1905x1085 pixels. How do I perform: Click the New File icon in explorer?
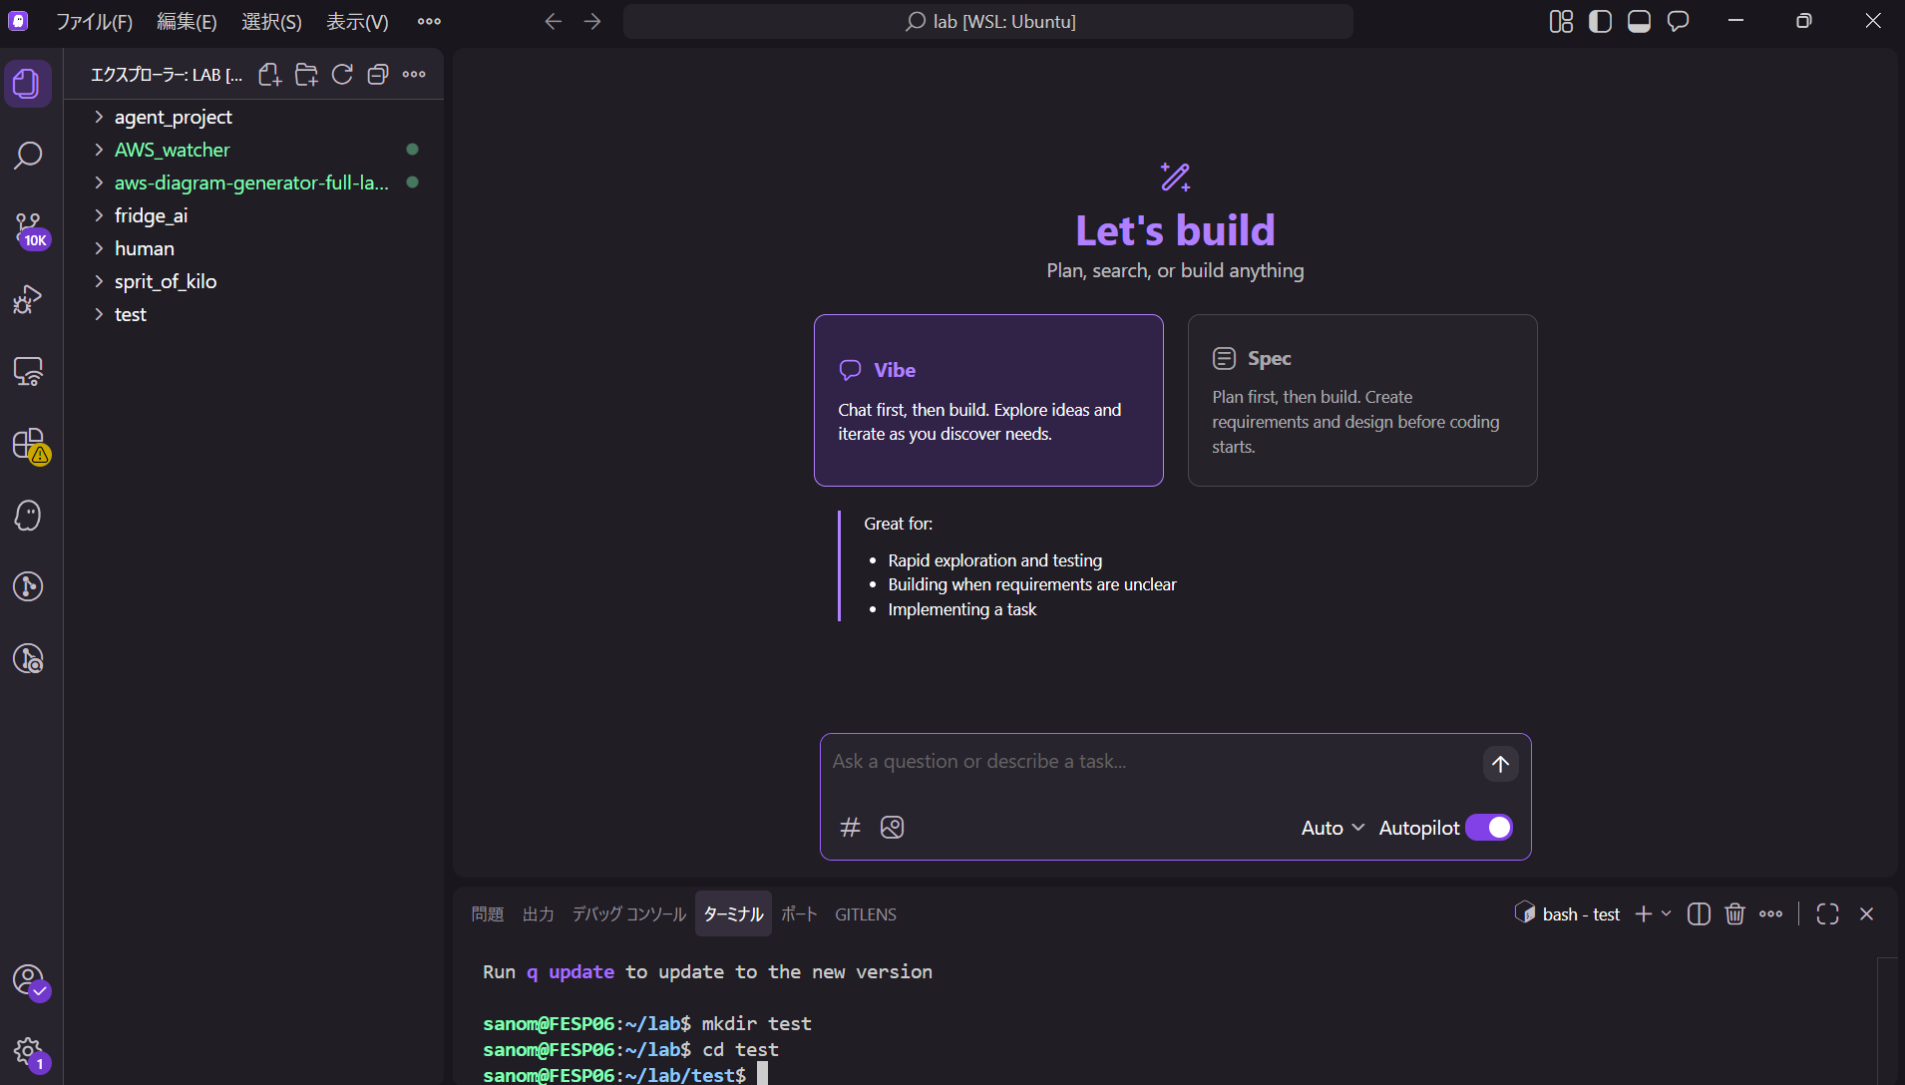click(269, 75)
